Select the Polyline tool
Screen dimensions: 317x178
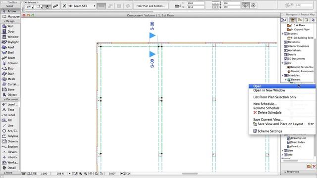click(x=10, y=136)
